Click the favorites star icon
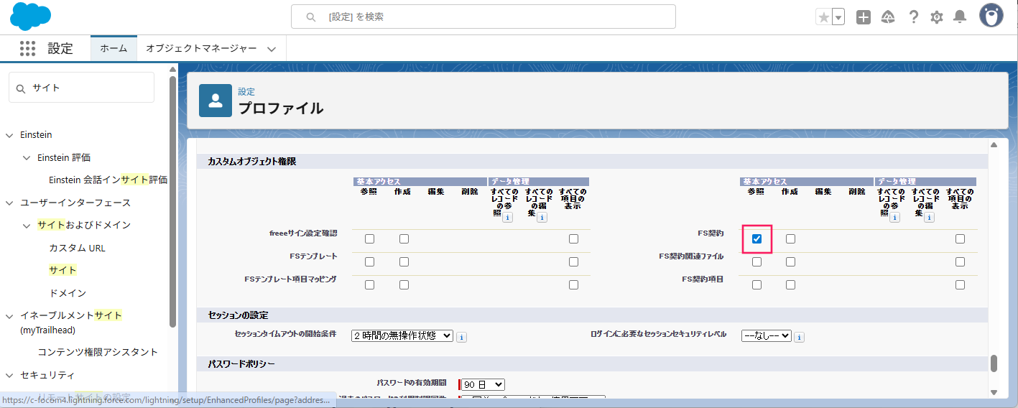This screenshot has height=408, width=1018. [823, 17]
